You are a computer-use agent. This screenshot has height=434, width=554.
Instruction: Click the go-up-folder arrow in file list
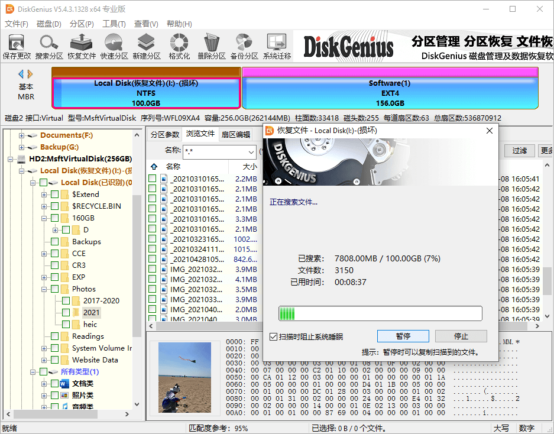tap(154, 167)
